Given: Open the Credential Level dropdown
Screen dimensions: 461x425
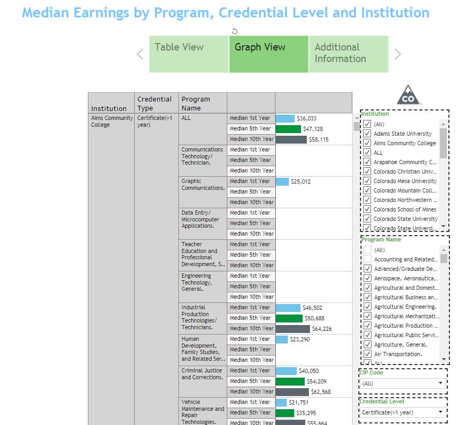Looking at the screenshot, I should pos(403,412).
